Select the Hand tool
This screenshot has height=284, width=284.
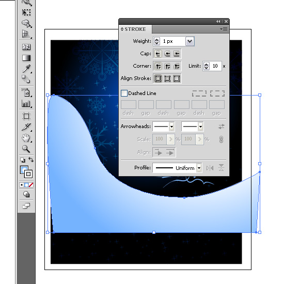point(26,138)
